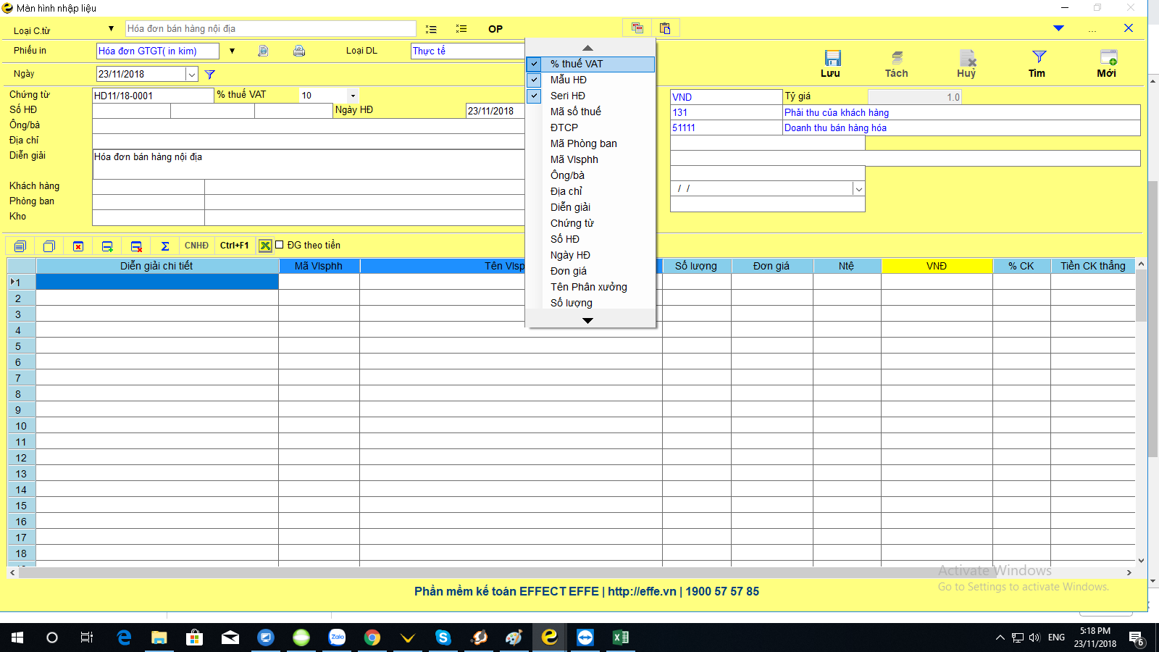Click the Diễn giải chi tiết column header
1159x652 pixels.
click(x=157, y=266)
